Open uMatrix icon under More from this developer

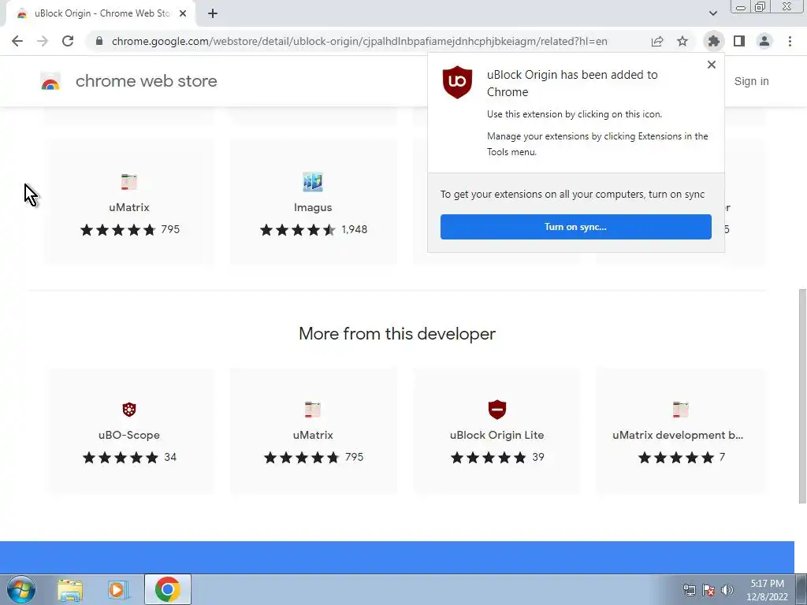click(313, 410)
